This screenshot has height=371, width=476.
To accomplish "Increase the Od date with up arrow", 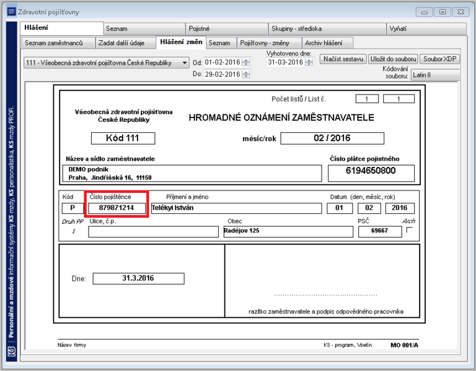I will coord(246,60).
